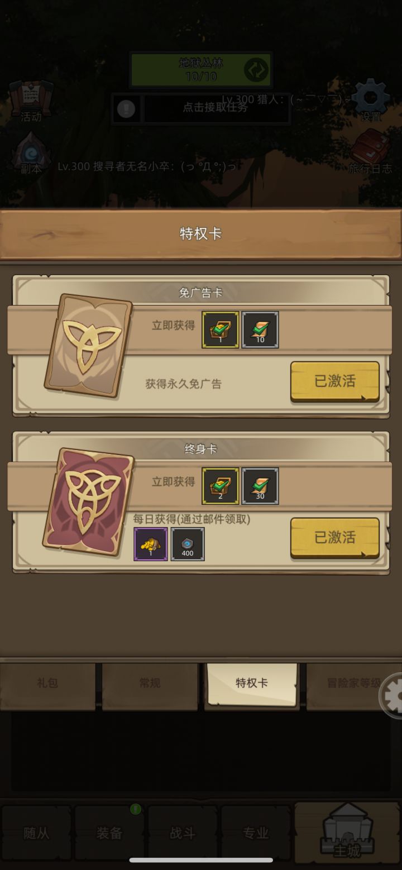This screenshot has width=402, height=870.
Task: Click 已激活 button on 终身卡
Action: coord(334,538)
